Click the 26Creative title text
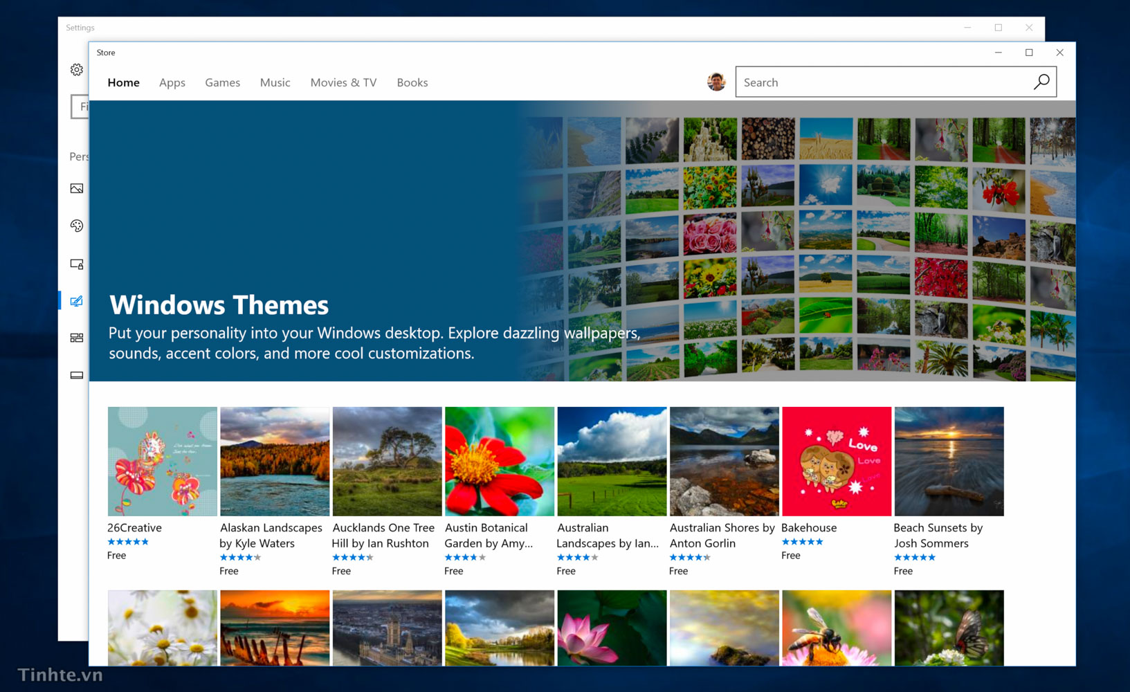This screenshot has width=1130, height=692. [x=134, y=527]
